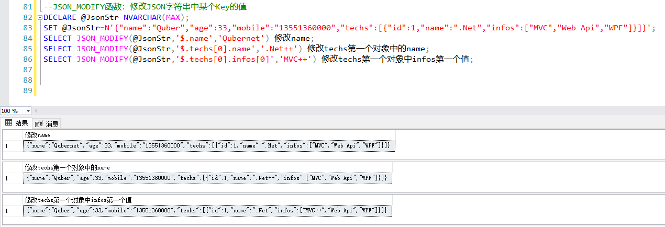Select the result cell containing "MVC++"
Screen dimensions: 665x227
207,210
